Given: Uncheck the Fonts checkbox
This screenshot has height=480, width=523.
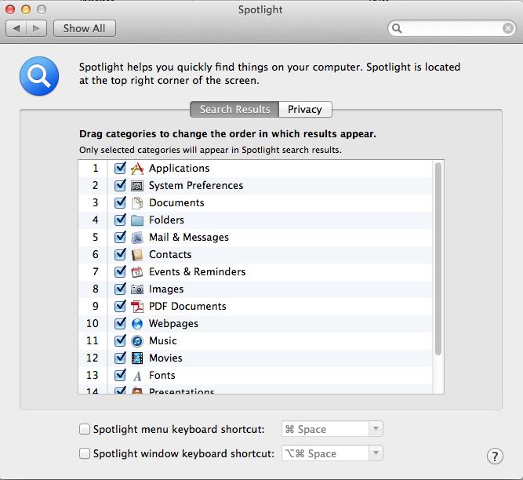Looking at the screenshot, I should click(120, 375).
